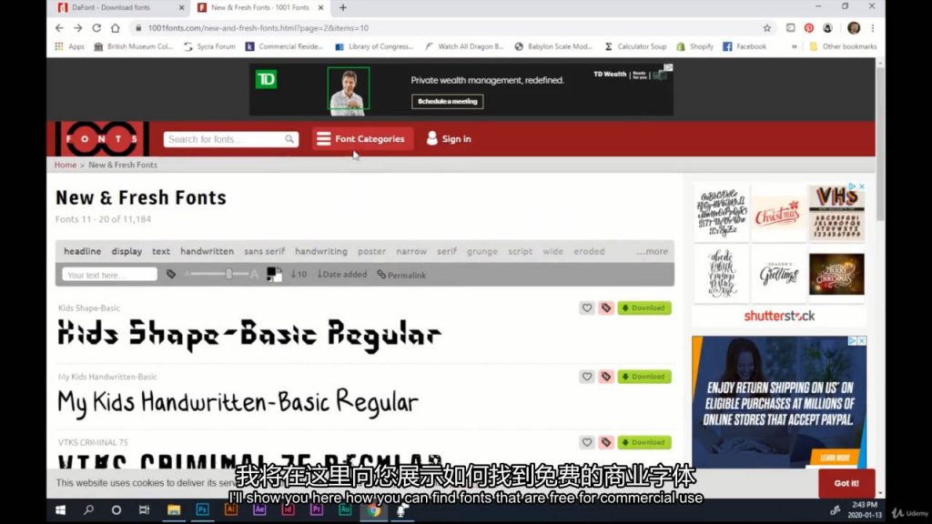Download the Kids Shape-Basic font
932x524 pixels.
pyautogui.click(x=644, y=307)
